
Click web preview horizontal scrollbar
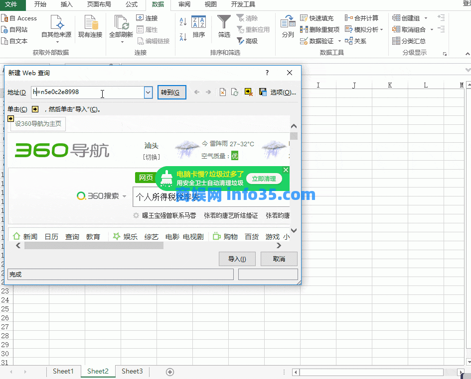coord(94,246)
